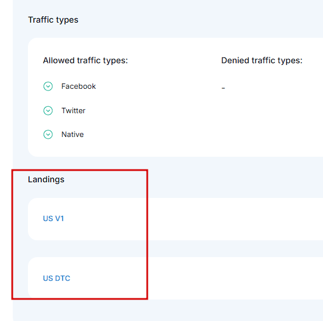Click the Denied traffic types heading
The width and height of the screenshot is (323, 321).
[x=262, y=60]
